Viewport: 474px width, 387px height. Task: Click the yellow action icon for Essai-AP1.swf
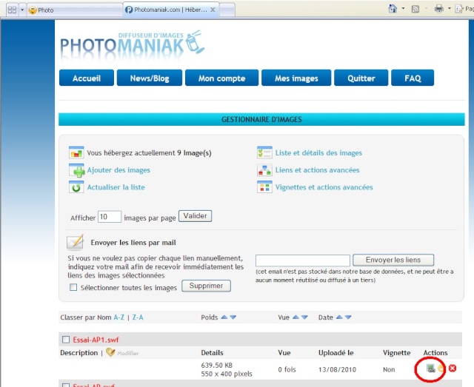tap(441, 369)
